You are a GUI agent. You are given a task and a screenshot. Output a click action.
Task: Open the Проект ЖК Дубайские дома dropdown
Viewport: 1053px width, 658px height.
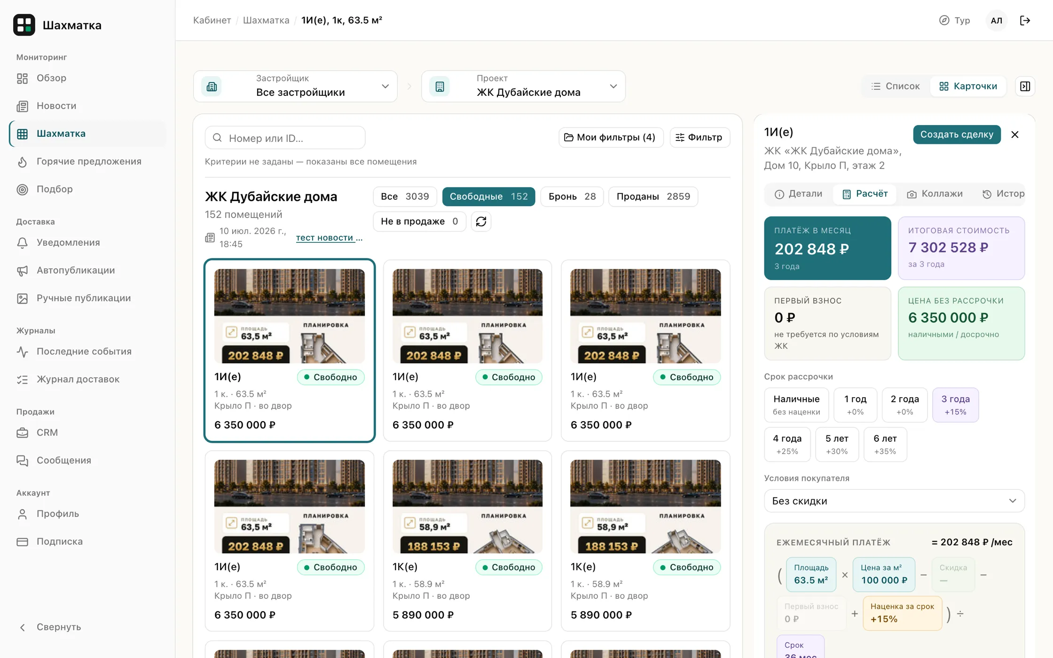pyautogui.click(x=523, y=86)
